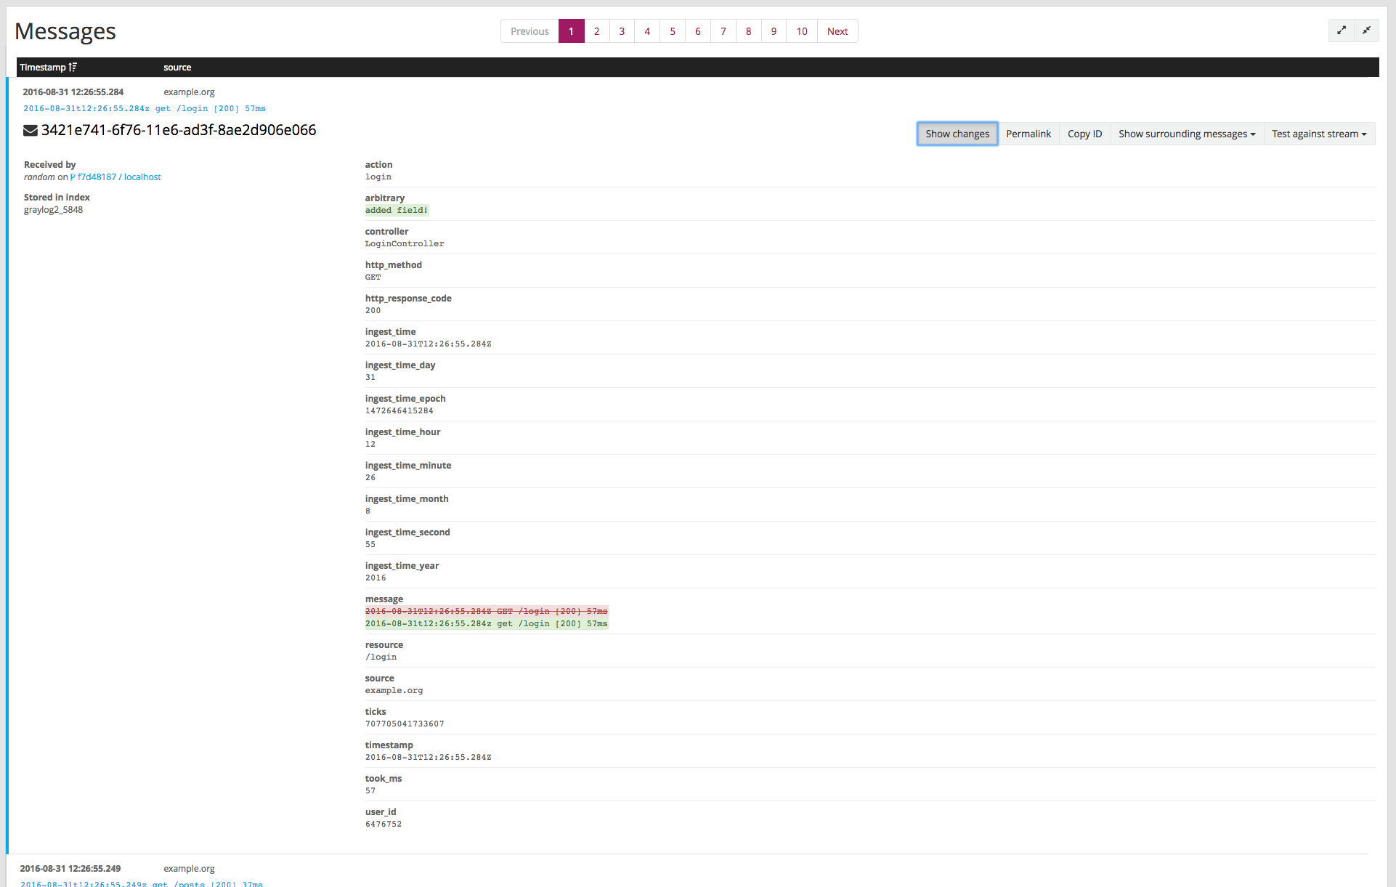Image resolution: width=1396 pixels, height=887 pixels.
Task: Select page 8 in pagination
Action: point(748,31)
